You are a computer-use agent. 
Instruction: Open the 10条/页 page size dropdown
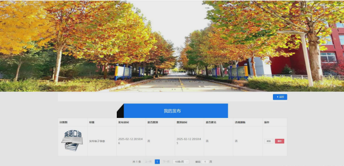(181, 162)
